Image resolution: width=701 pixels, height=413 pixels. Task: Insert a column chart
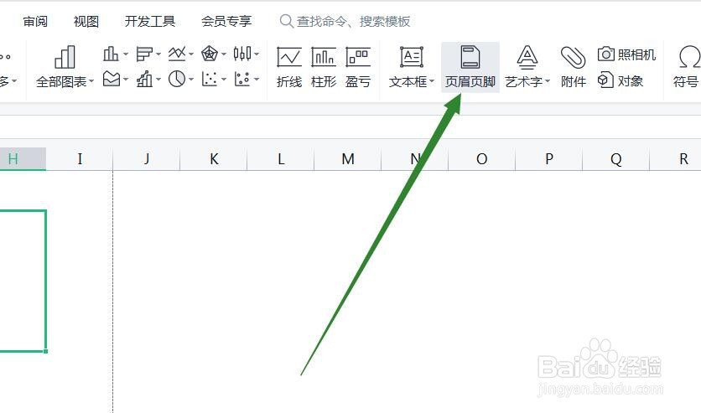111,54
